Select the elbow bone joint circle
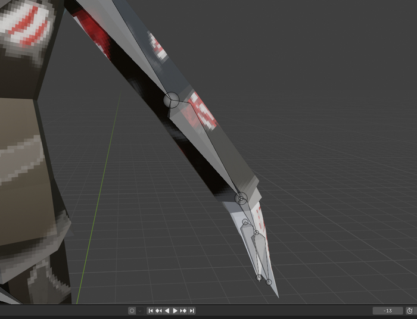Viewport: 417px width, 319px height. coord(172,100)
